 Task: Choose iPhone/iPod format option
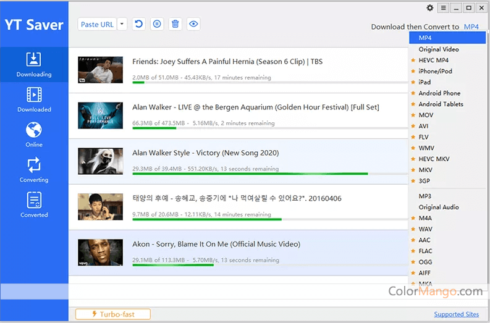[x=447, y=71]
